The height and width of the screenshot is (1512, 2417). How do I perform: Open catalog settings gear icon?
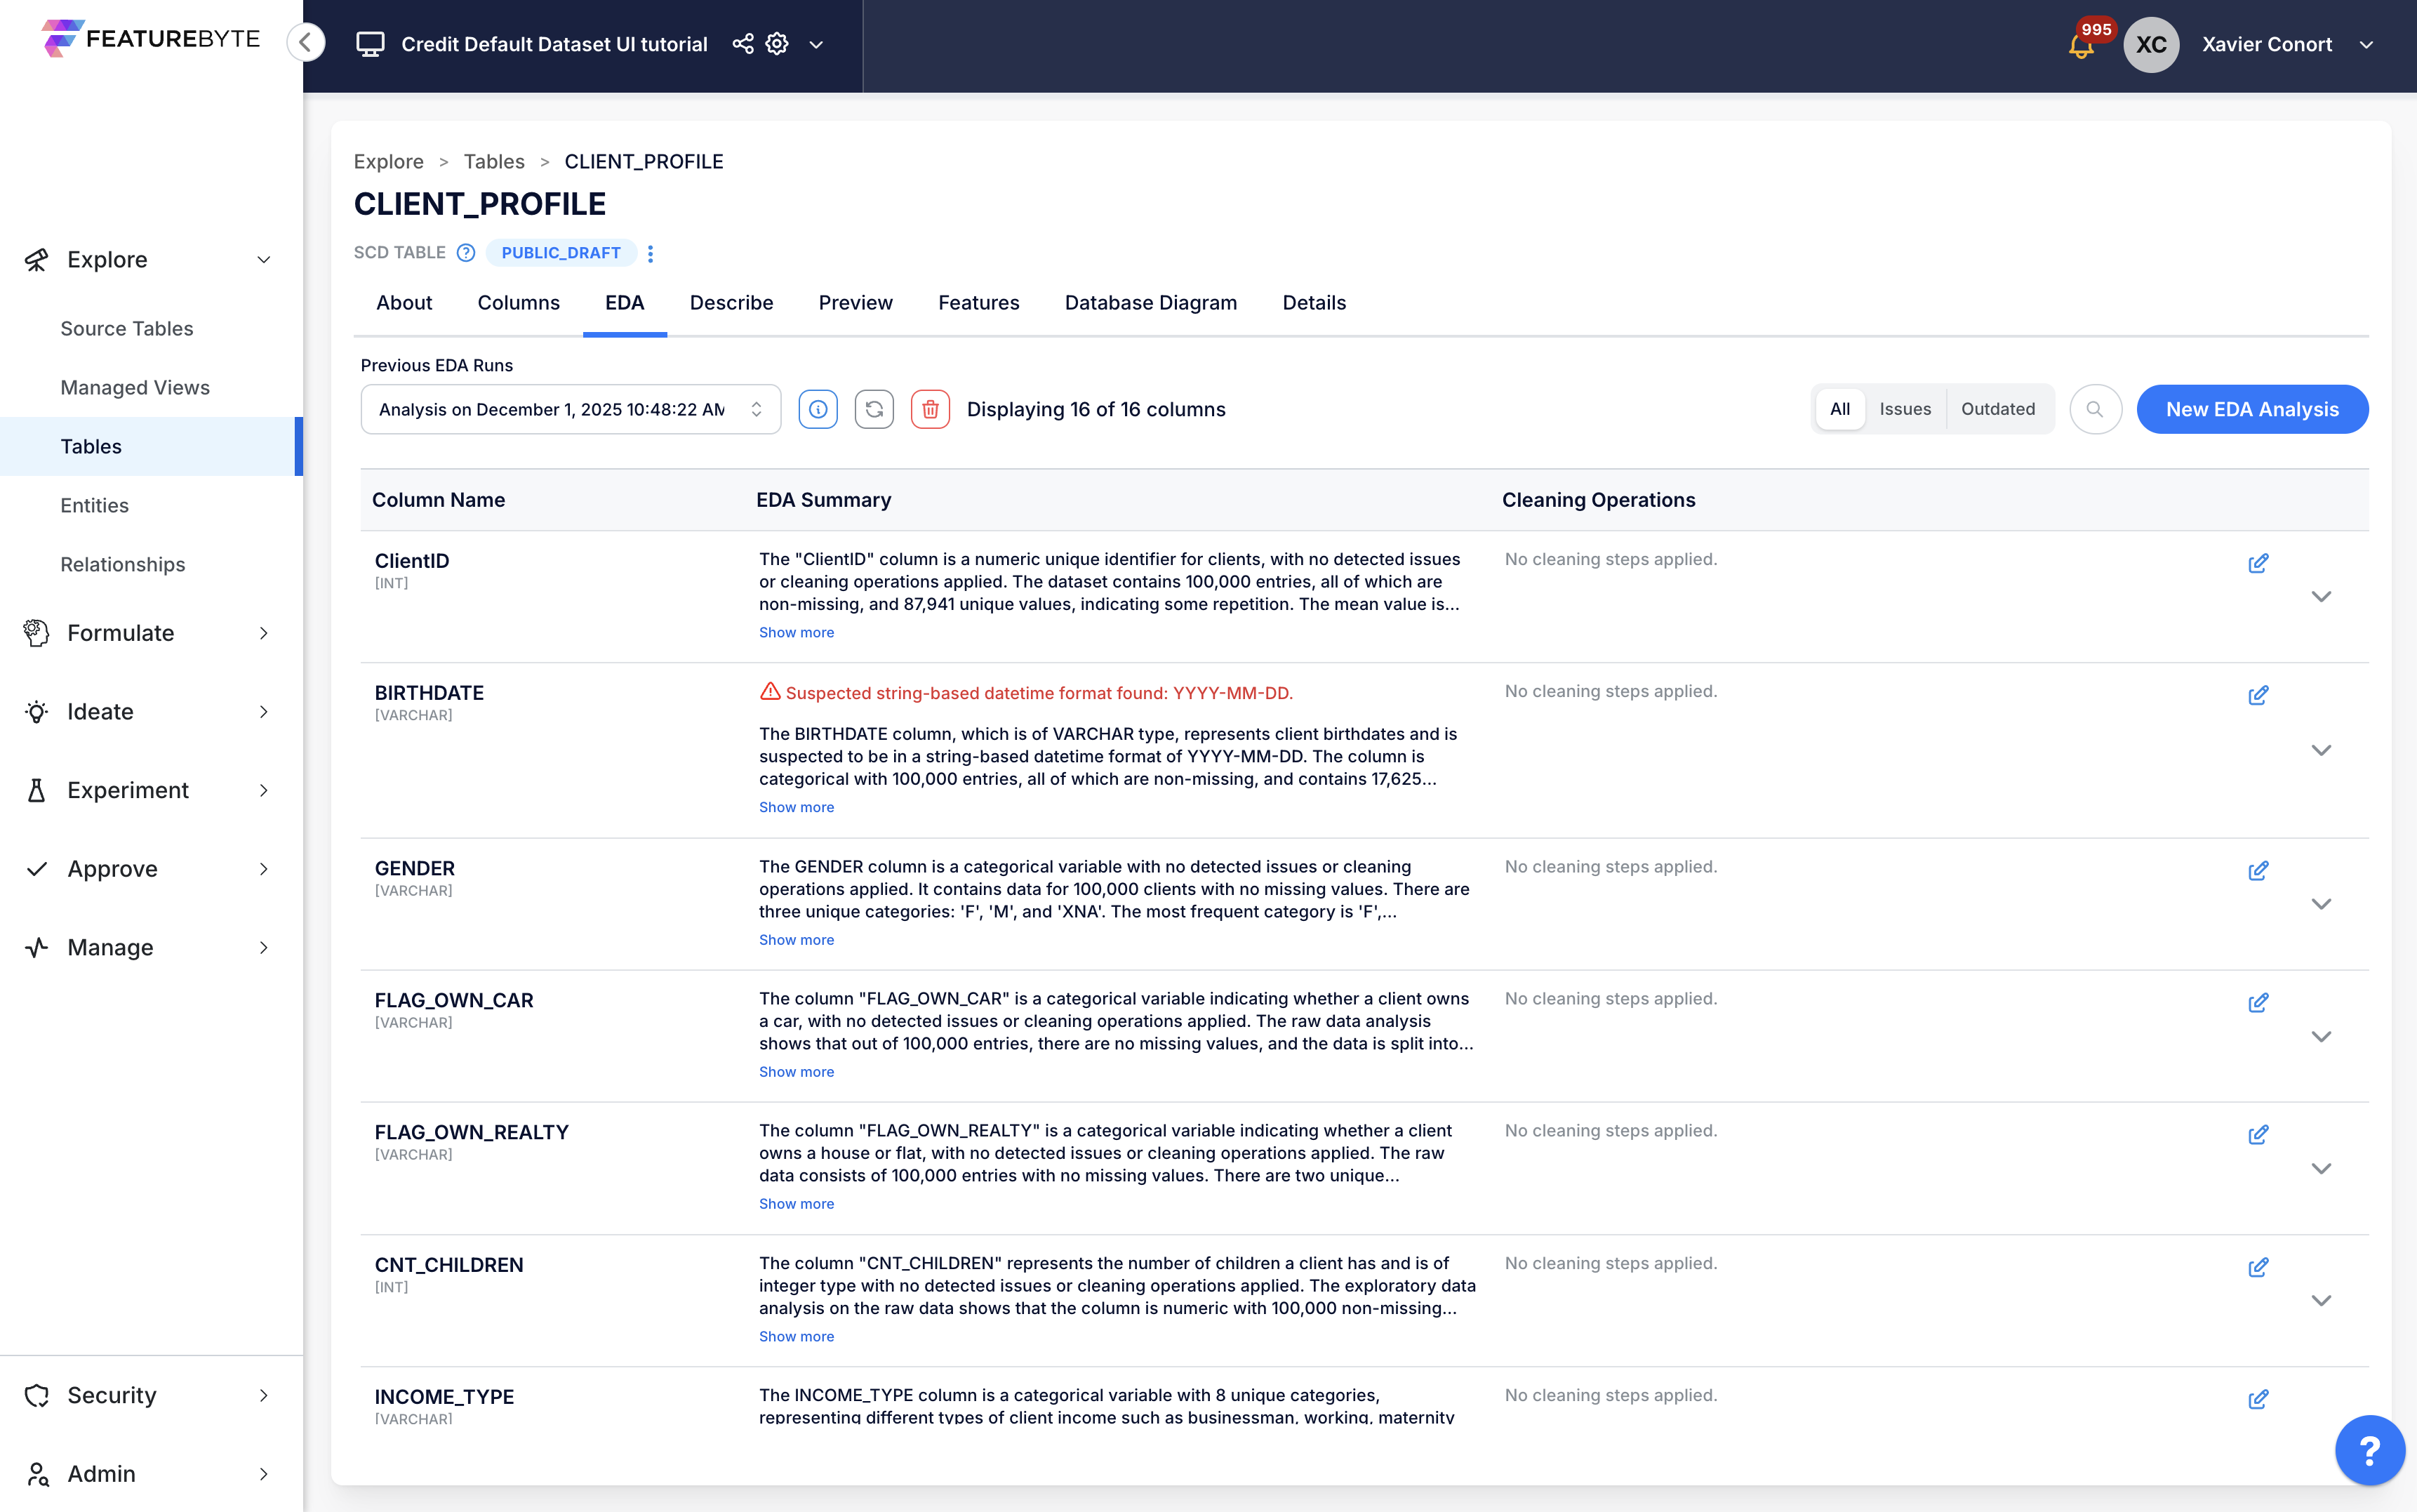click(777, 44)
